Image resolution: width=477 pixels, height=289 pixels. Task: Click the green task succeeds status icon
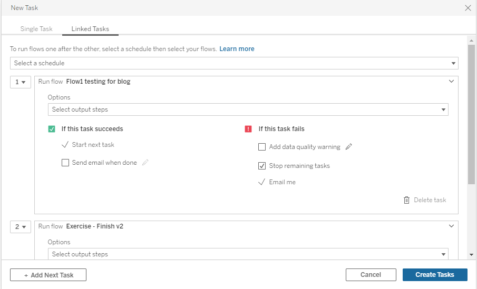(52, 129)
